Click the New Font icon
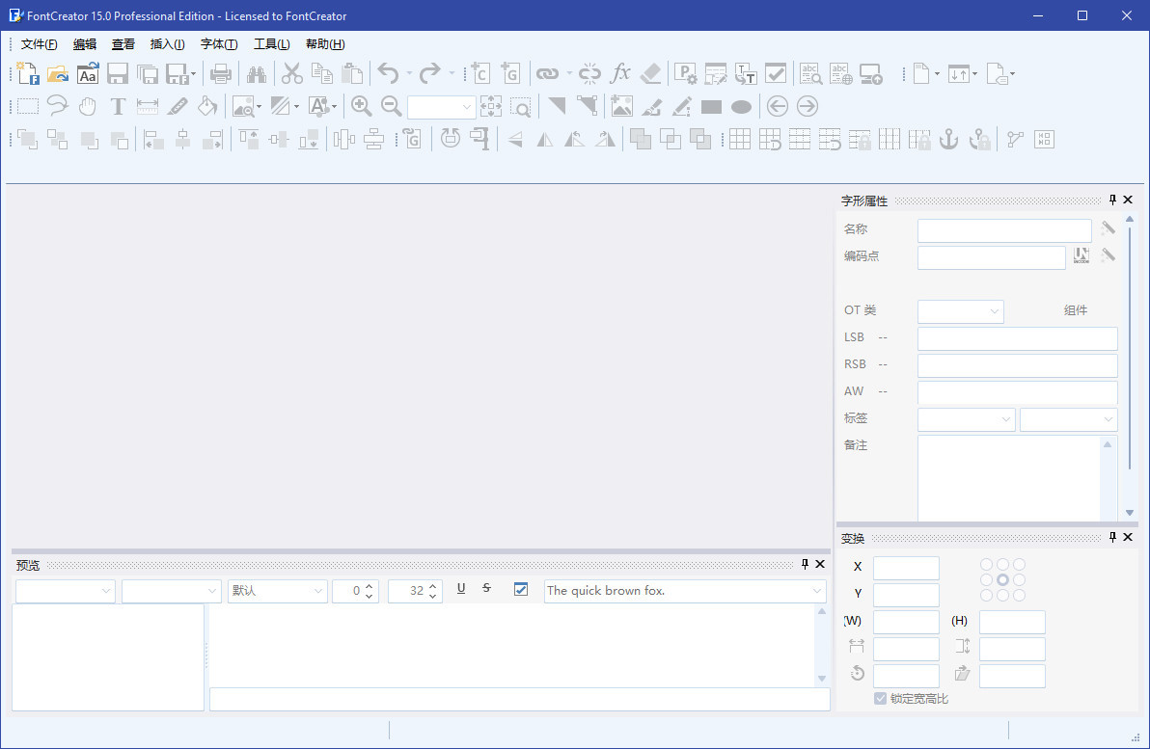Viewport: 1150px width, 749px height. point(28,73)
